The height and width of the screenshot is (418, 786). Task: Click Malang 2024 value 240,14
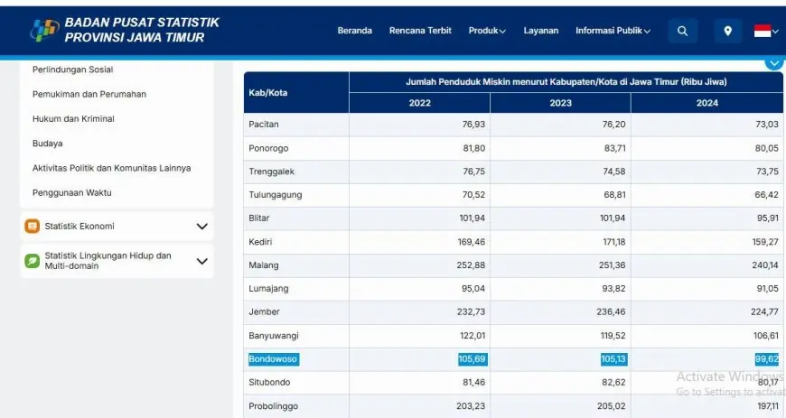765,265
